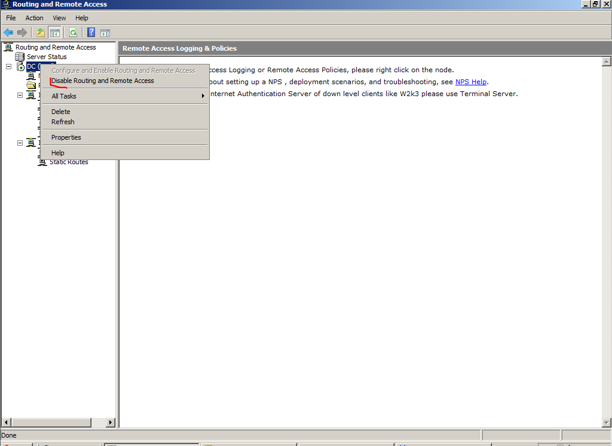Click the title bar application icon
The height and width of the screenshot is (446, 612).
5,4
